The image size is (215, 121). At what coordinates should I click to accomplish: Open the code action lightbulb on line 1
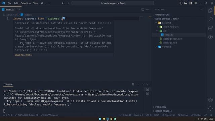point(64,18)
